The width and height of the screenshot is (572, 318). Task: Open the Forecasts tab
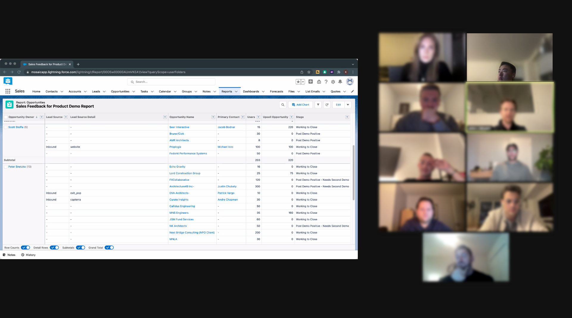tap(276, 92)
